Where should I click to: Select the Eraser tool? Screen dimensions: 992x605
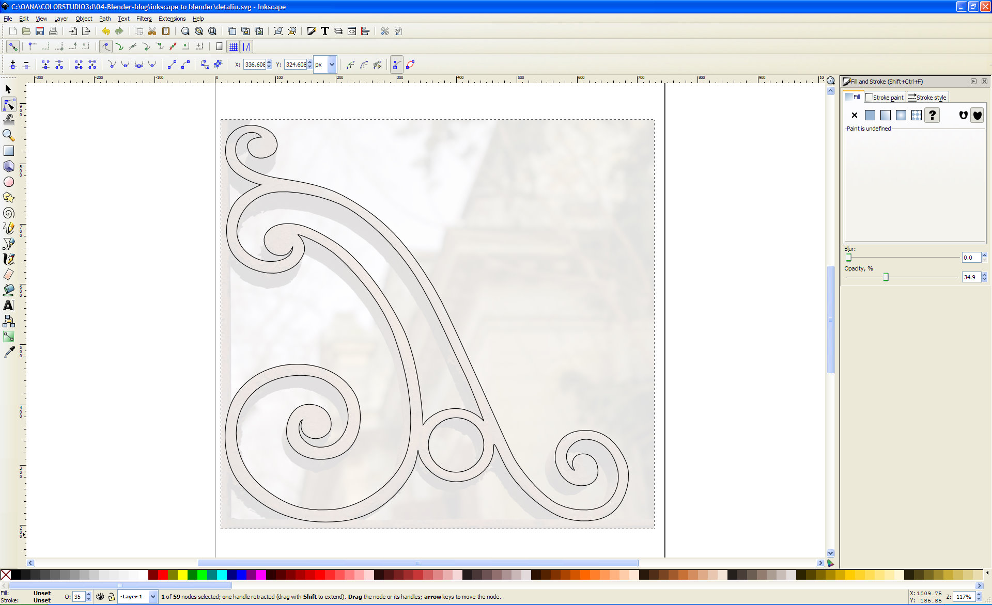click(8, 275)
